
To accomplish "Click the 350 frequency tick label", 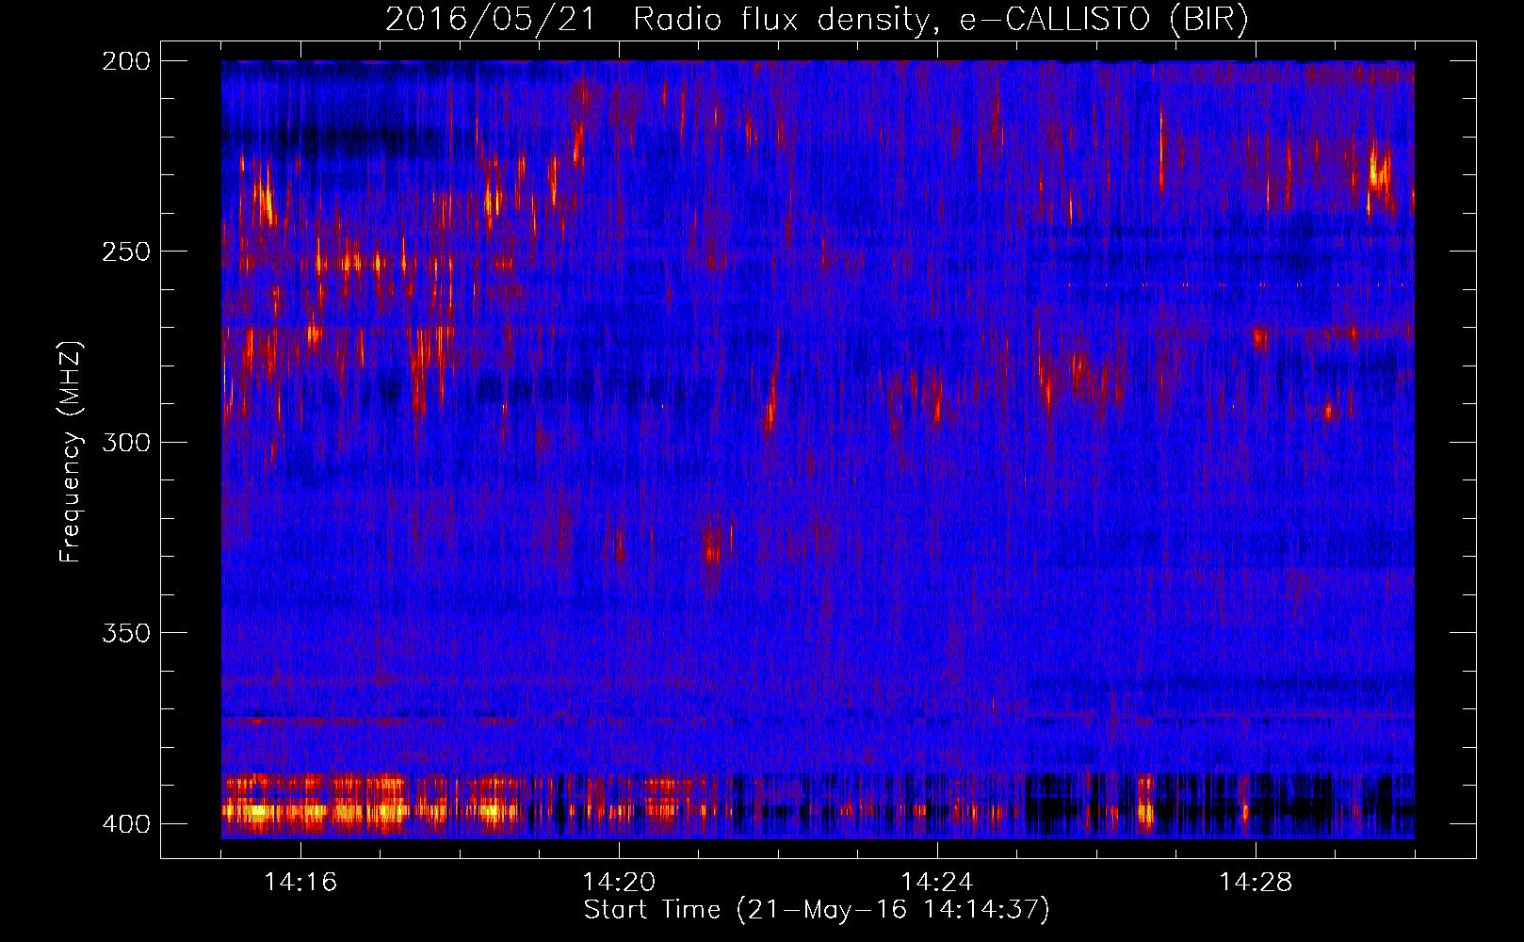I will (x=125, y=633).
